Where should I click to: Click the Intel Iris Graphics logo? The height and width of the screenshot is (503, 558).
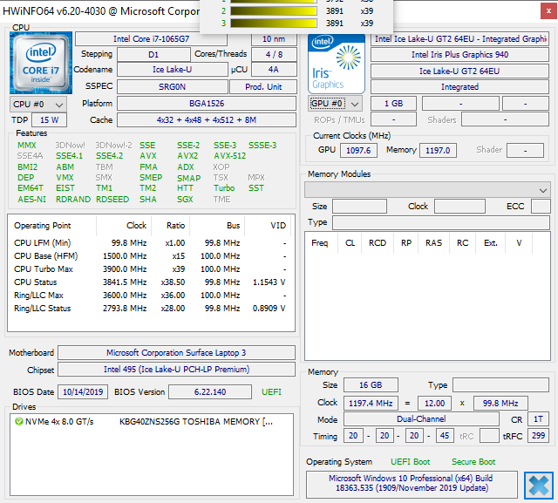click(336, 64)
